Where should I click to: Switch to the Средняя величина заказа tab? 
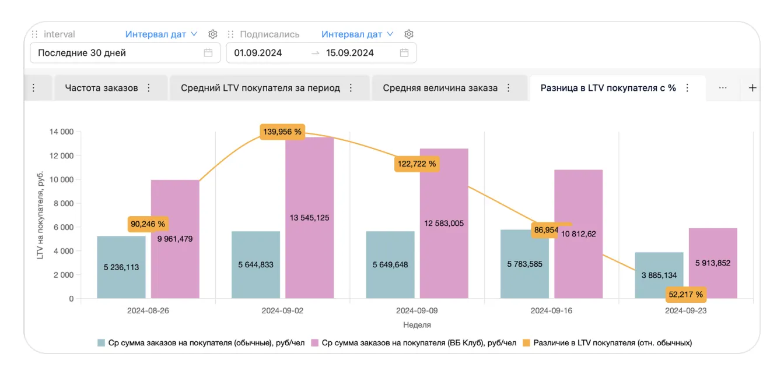point(440,88)
